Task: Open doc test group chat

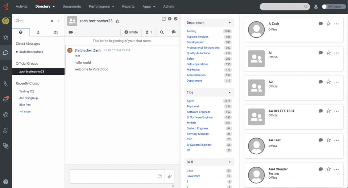Action: point(28,98)
